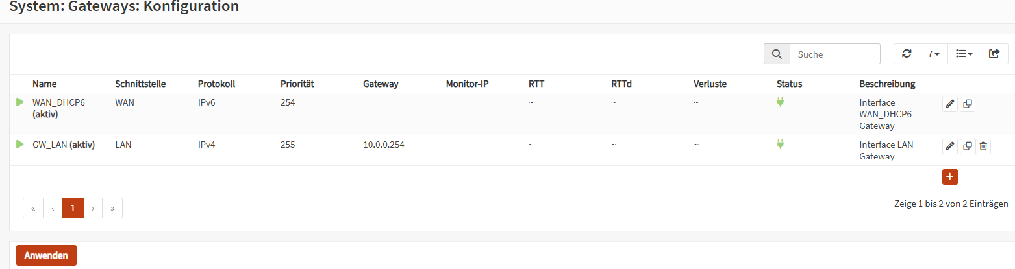Edit the GW_LAN gateway

point(950,146)
